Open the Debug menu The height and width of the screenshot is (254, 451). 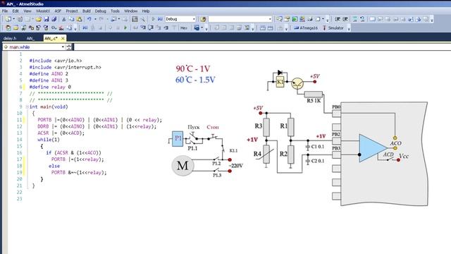[101, 11]
